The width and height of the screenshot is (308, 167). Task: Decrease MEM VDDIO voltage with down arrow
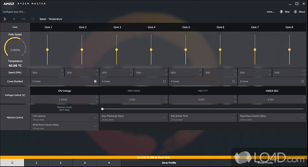[x=166, y=102]
